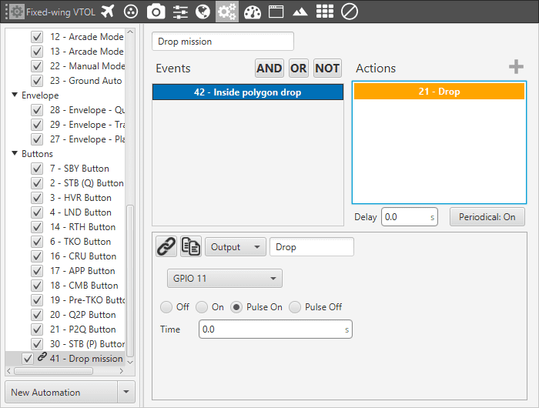Click the camera icon in toolbar
The image size is (539, 408).
(156, 11)
